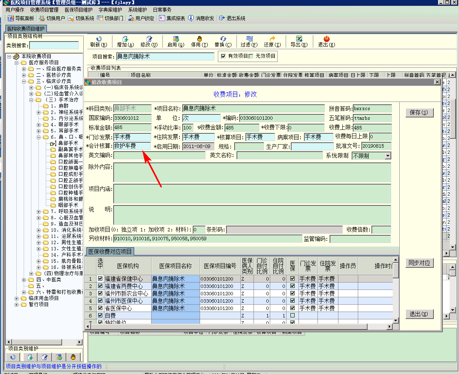Screen dimensions: 459x374
Task: Click the 启用(Q) toolbar icon
Action: [x=176, y=39]
